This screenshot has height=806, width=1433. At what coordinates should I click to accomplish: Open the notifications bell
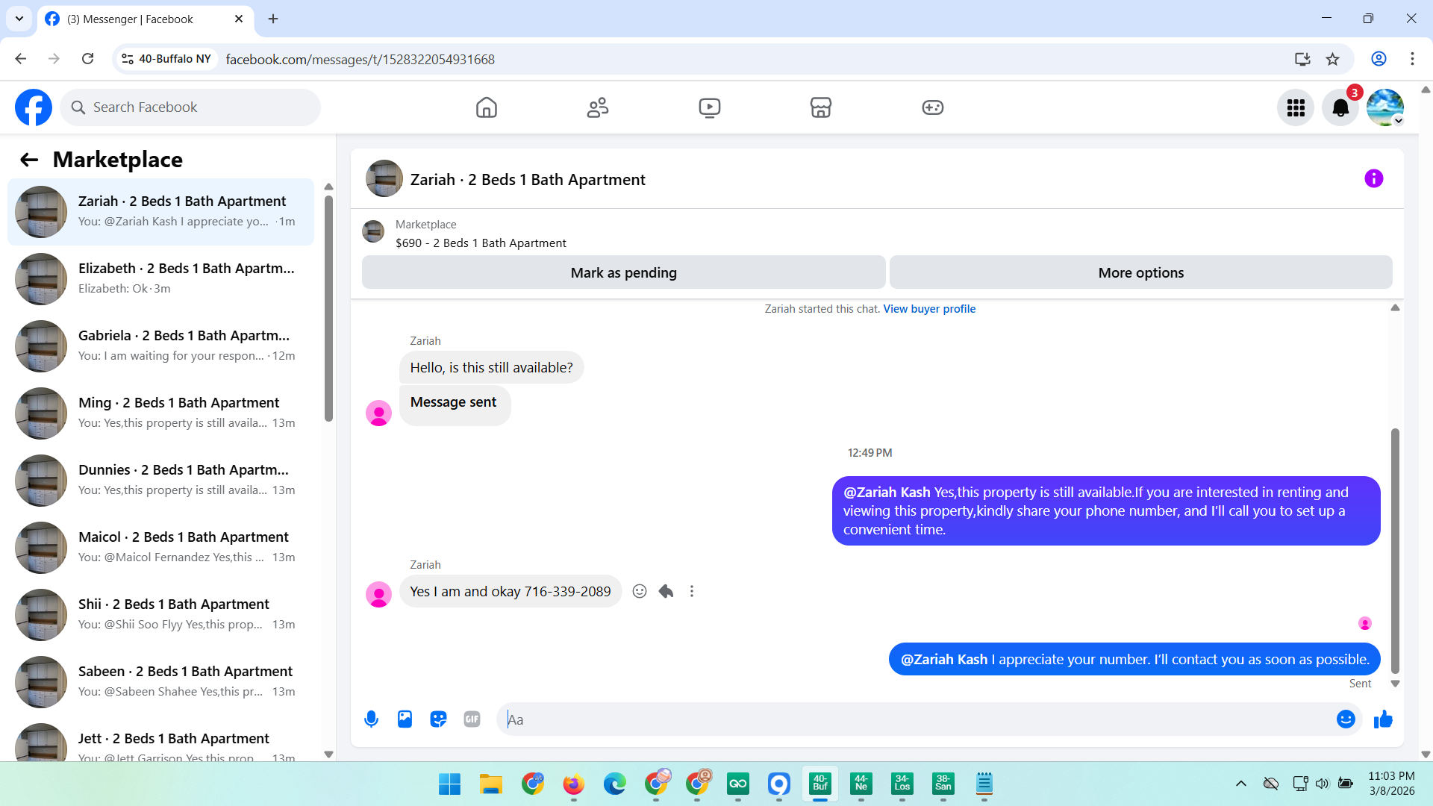(x=1340, y=107)
